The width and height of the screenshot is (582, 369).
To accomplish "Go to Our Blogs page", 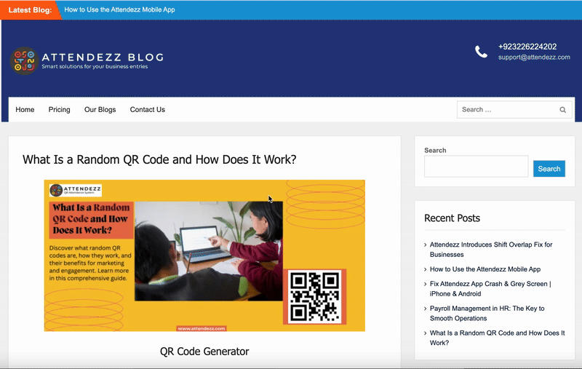I will [100, 110].
